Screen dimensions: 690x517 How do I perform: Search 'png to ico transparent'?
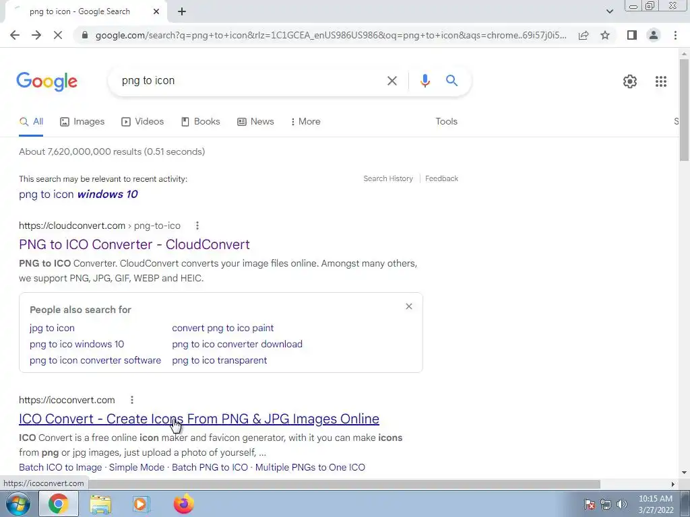(x=220, y=361)
